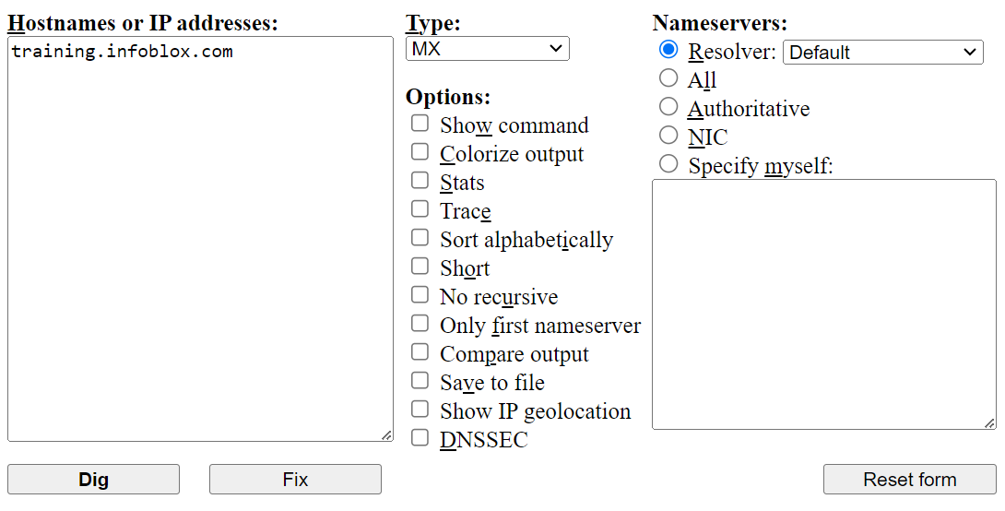Select the NIC radio button

click(x=669, y=136)
